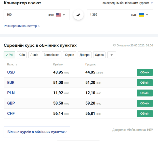This screenshot has width=158, height=141.
Task: Click the swap currencies arrows button
Action: click(78, 15)
